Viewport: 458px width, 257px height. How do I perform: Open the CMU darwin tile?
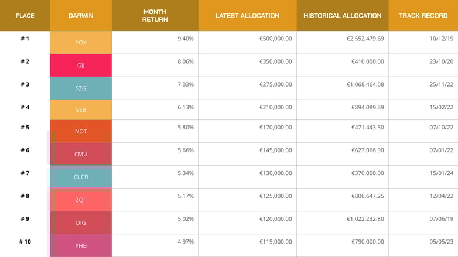point(81,154)
